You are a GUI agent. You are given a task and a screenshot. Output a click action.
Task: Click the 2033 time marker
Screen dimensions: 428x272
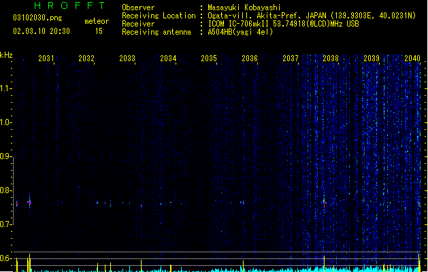127,58
